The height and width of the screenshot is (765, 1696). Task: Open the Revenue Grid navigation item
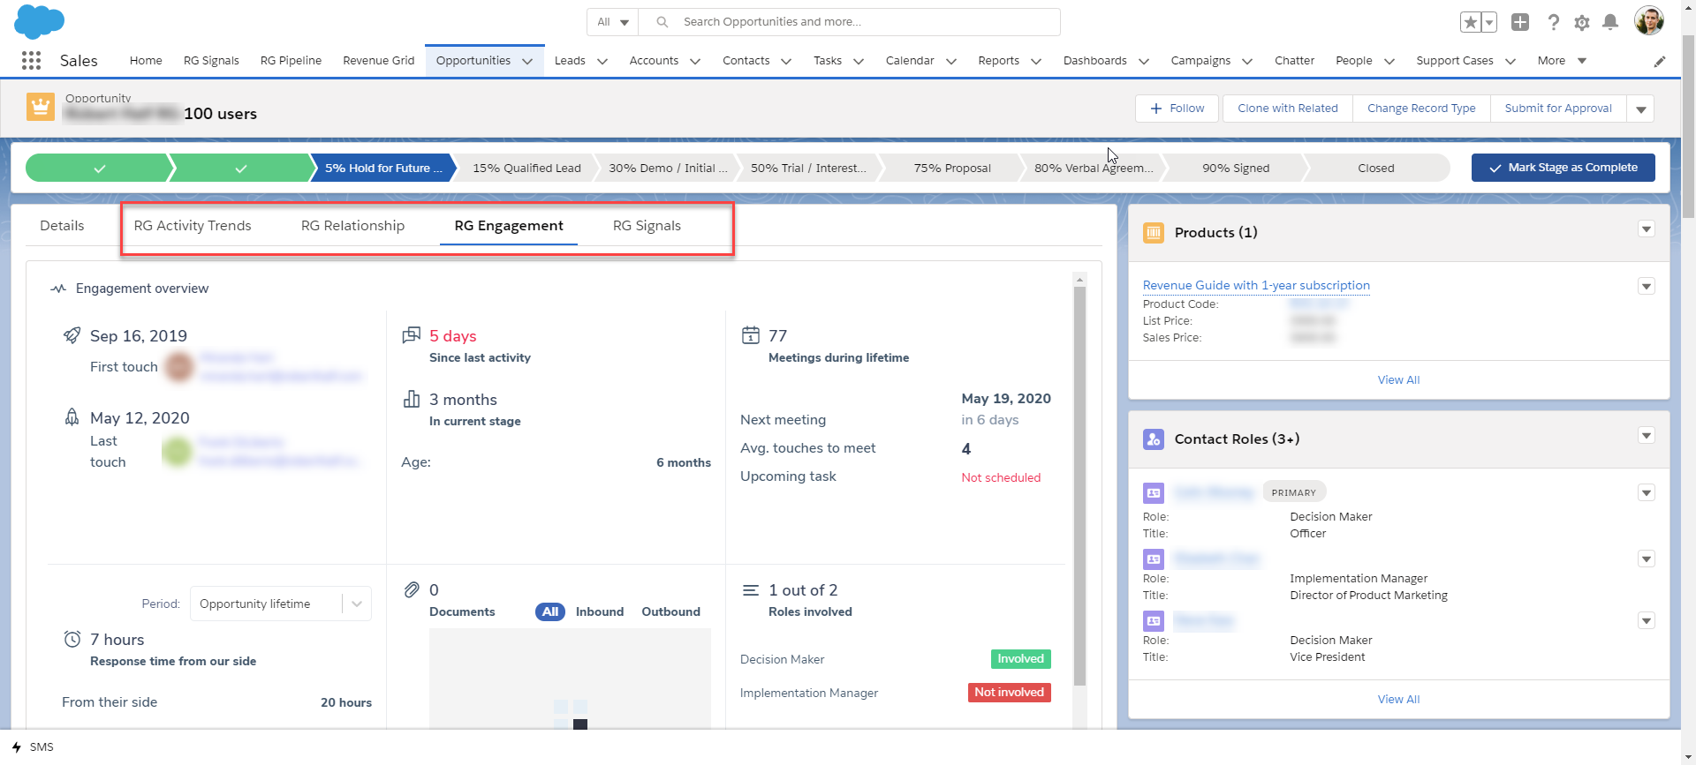(378, 61)
